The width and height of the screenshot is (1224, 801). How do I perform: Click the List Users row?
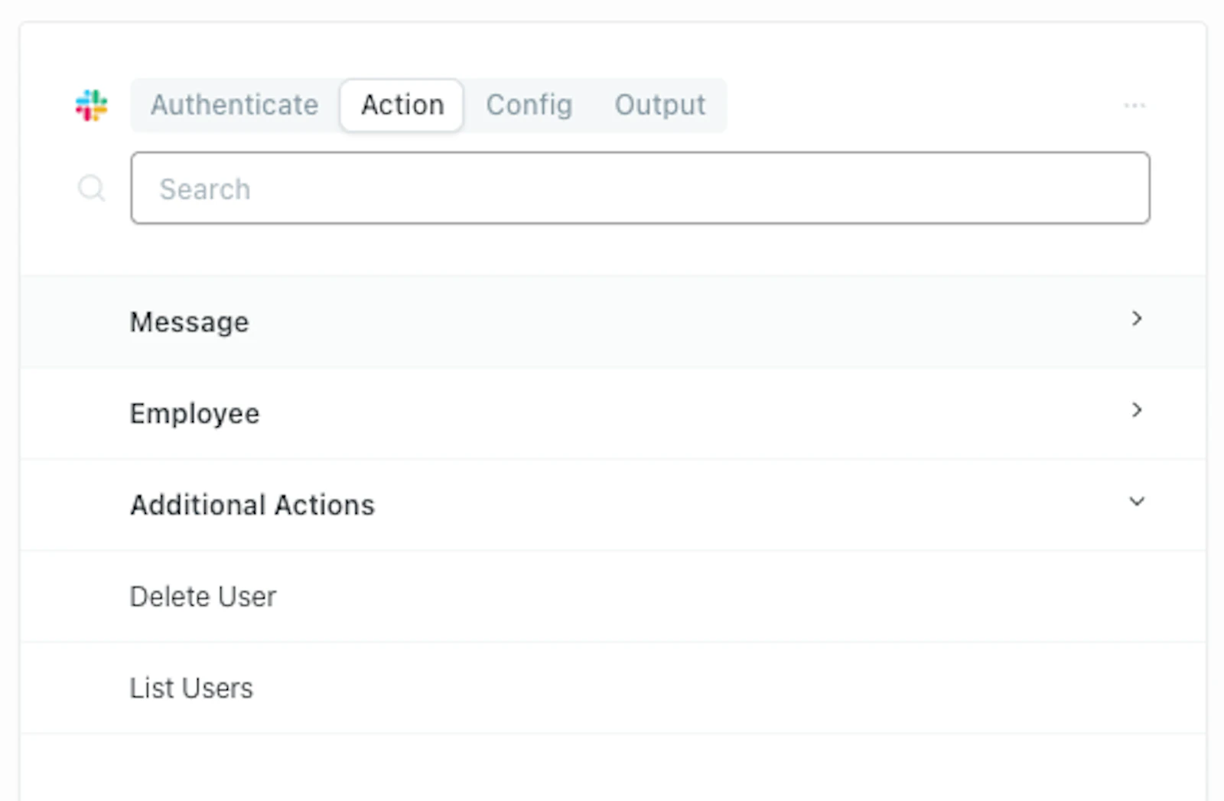614,689
